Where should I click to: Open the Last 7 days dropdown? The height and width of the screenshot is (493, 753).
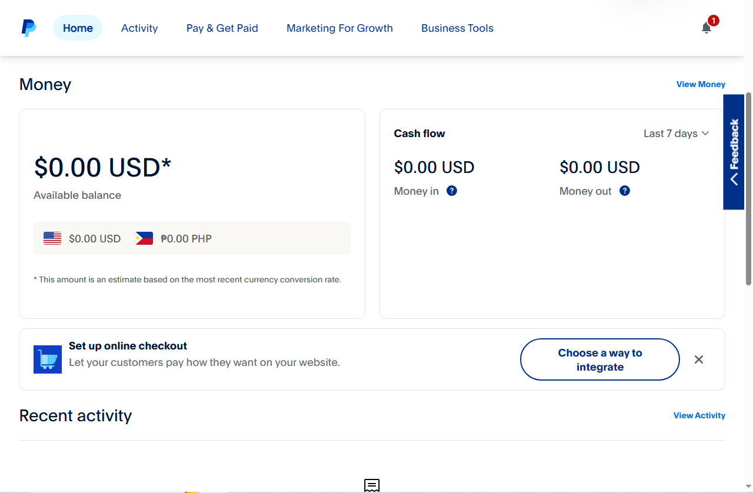coord(677,134)
